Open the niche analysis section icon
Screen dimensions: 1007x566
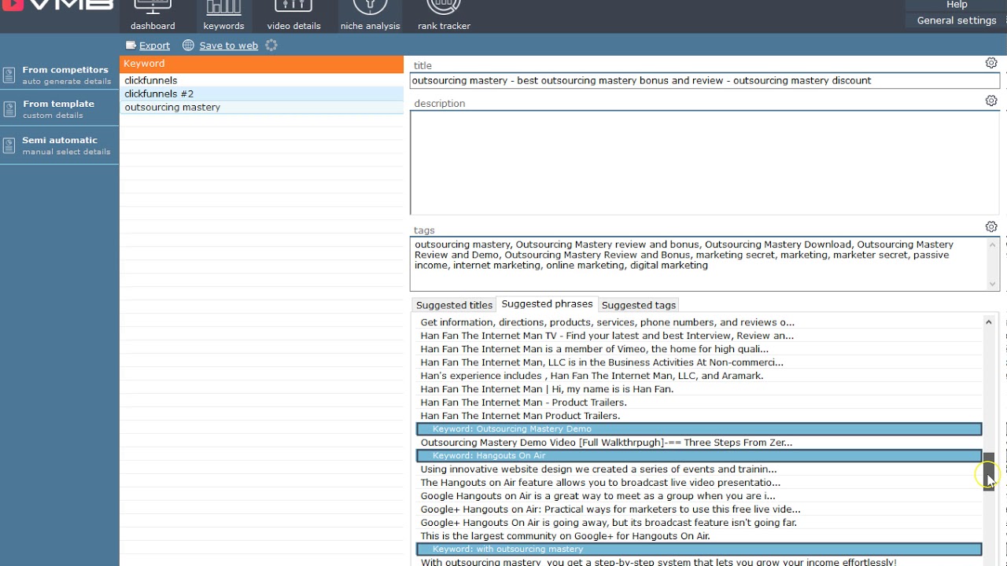(370, 7)
